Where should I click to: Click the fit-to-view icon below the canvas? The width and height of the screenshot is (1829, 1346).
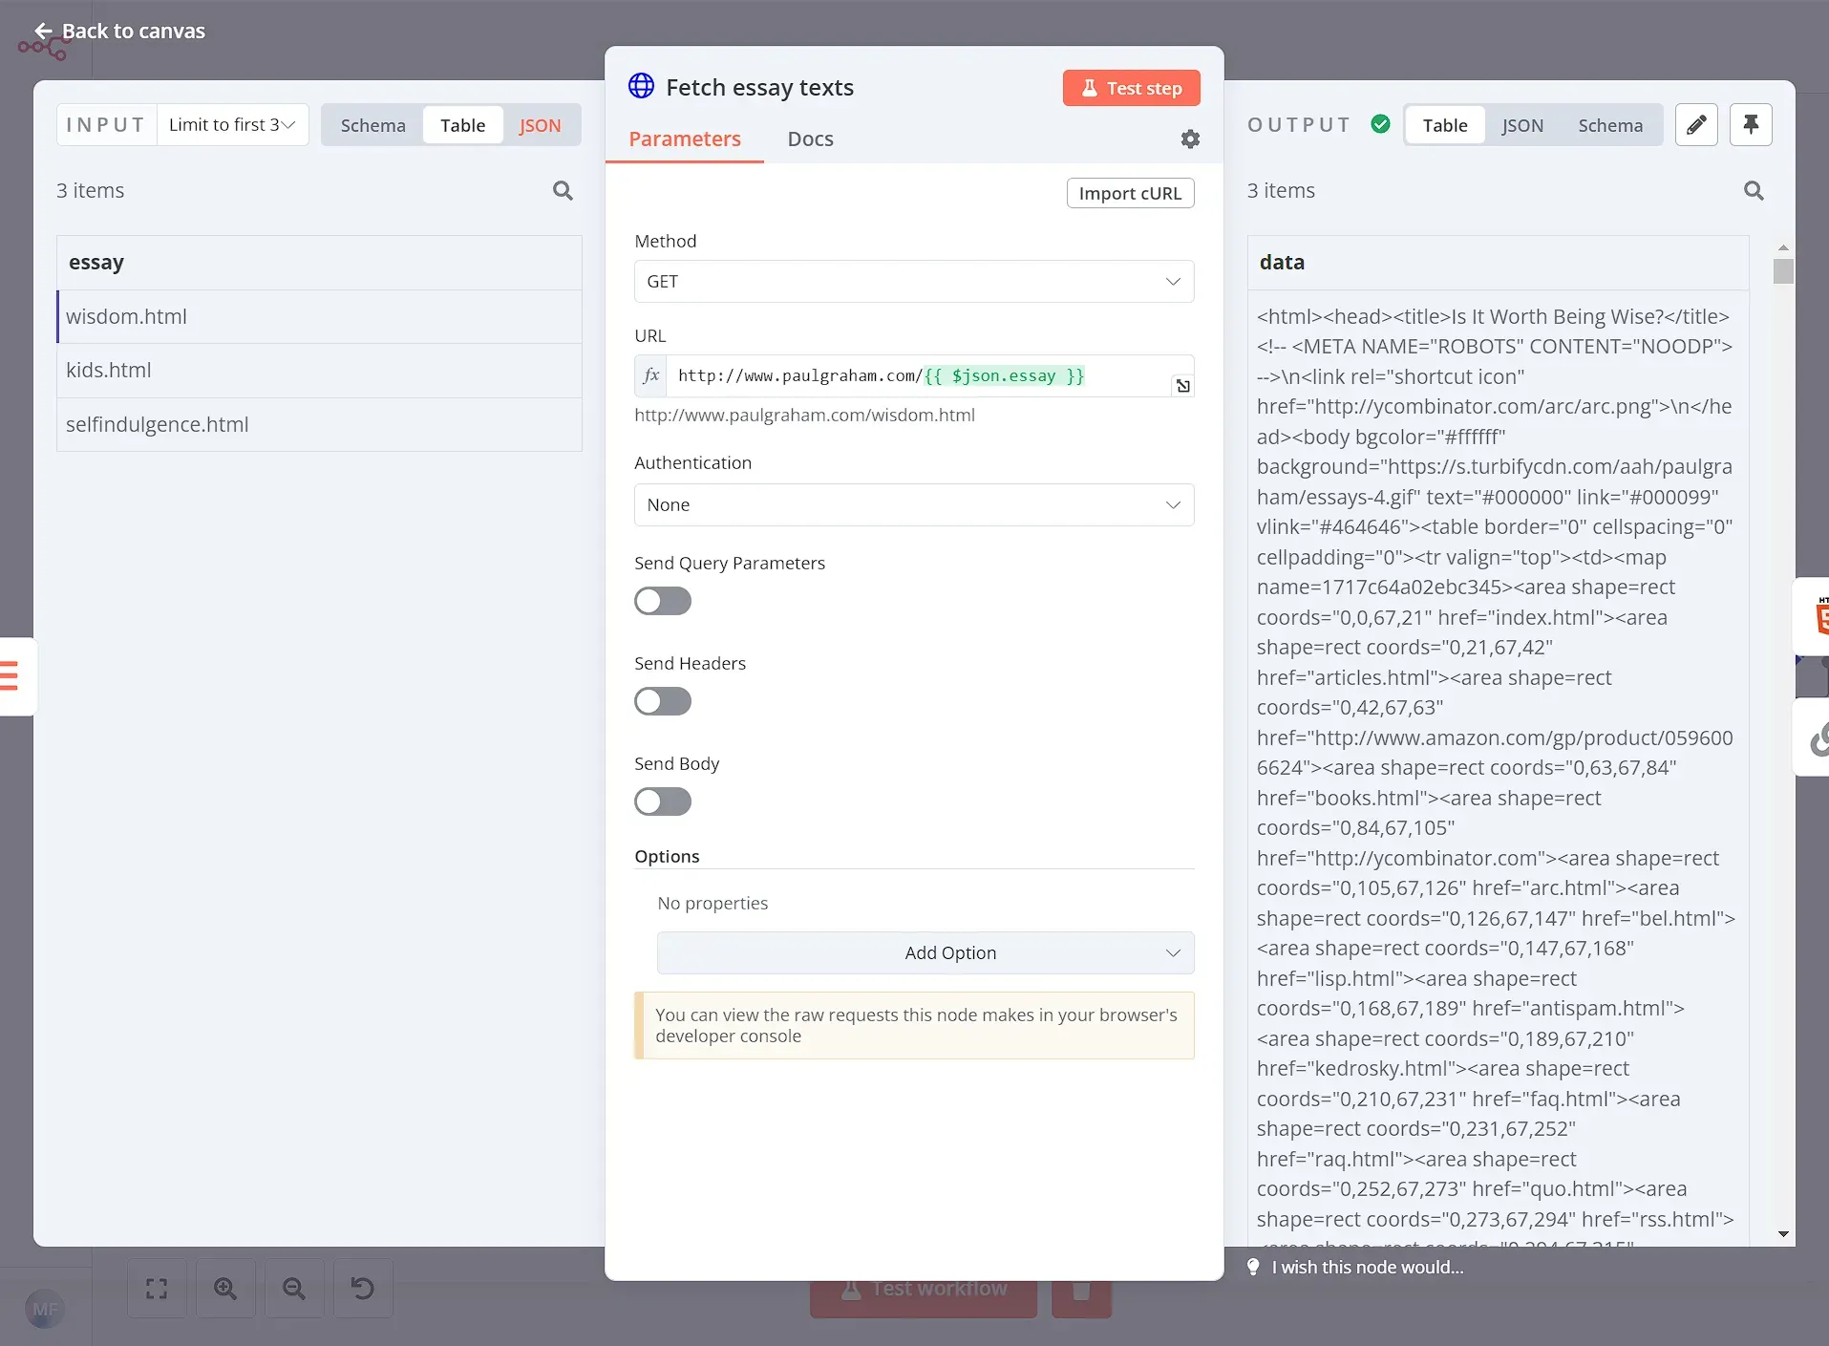tap(156, 1288)
